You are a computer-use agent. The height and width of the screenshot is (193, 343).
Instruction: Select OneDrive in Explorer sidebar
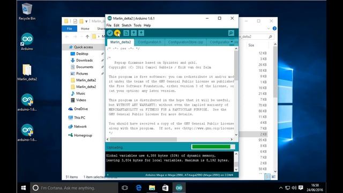click(x=81, y=109)
